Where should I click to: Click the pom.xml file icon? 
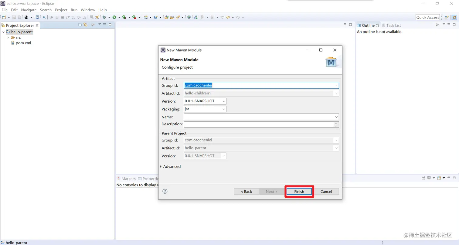click(x=13, y=43)
